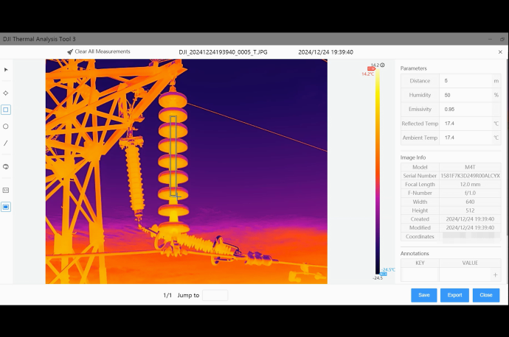Screen dimensions: 509x337
Task: Select the pointer arrow tool
Action: (x=6, y=70)
